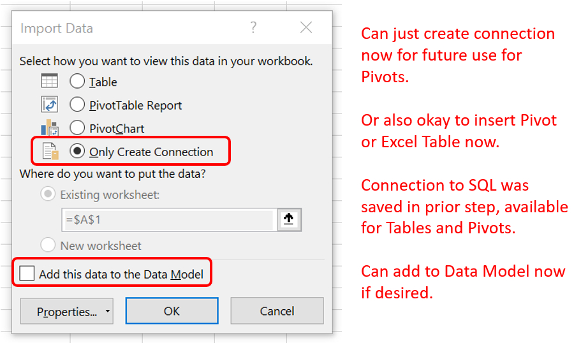Expand the Properties dropdown arrow
The image size is (574, 343).
pyautogui.click(x=108, y=311)
